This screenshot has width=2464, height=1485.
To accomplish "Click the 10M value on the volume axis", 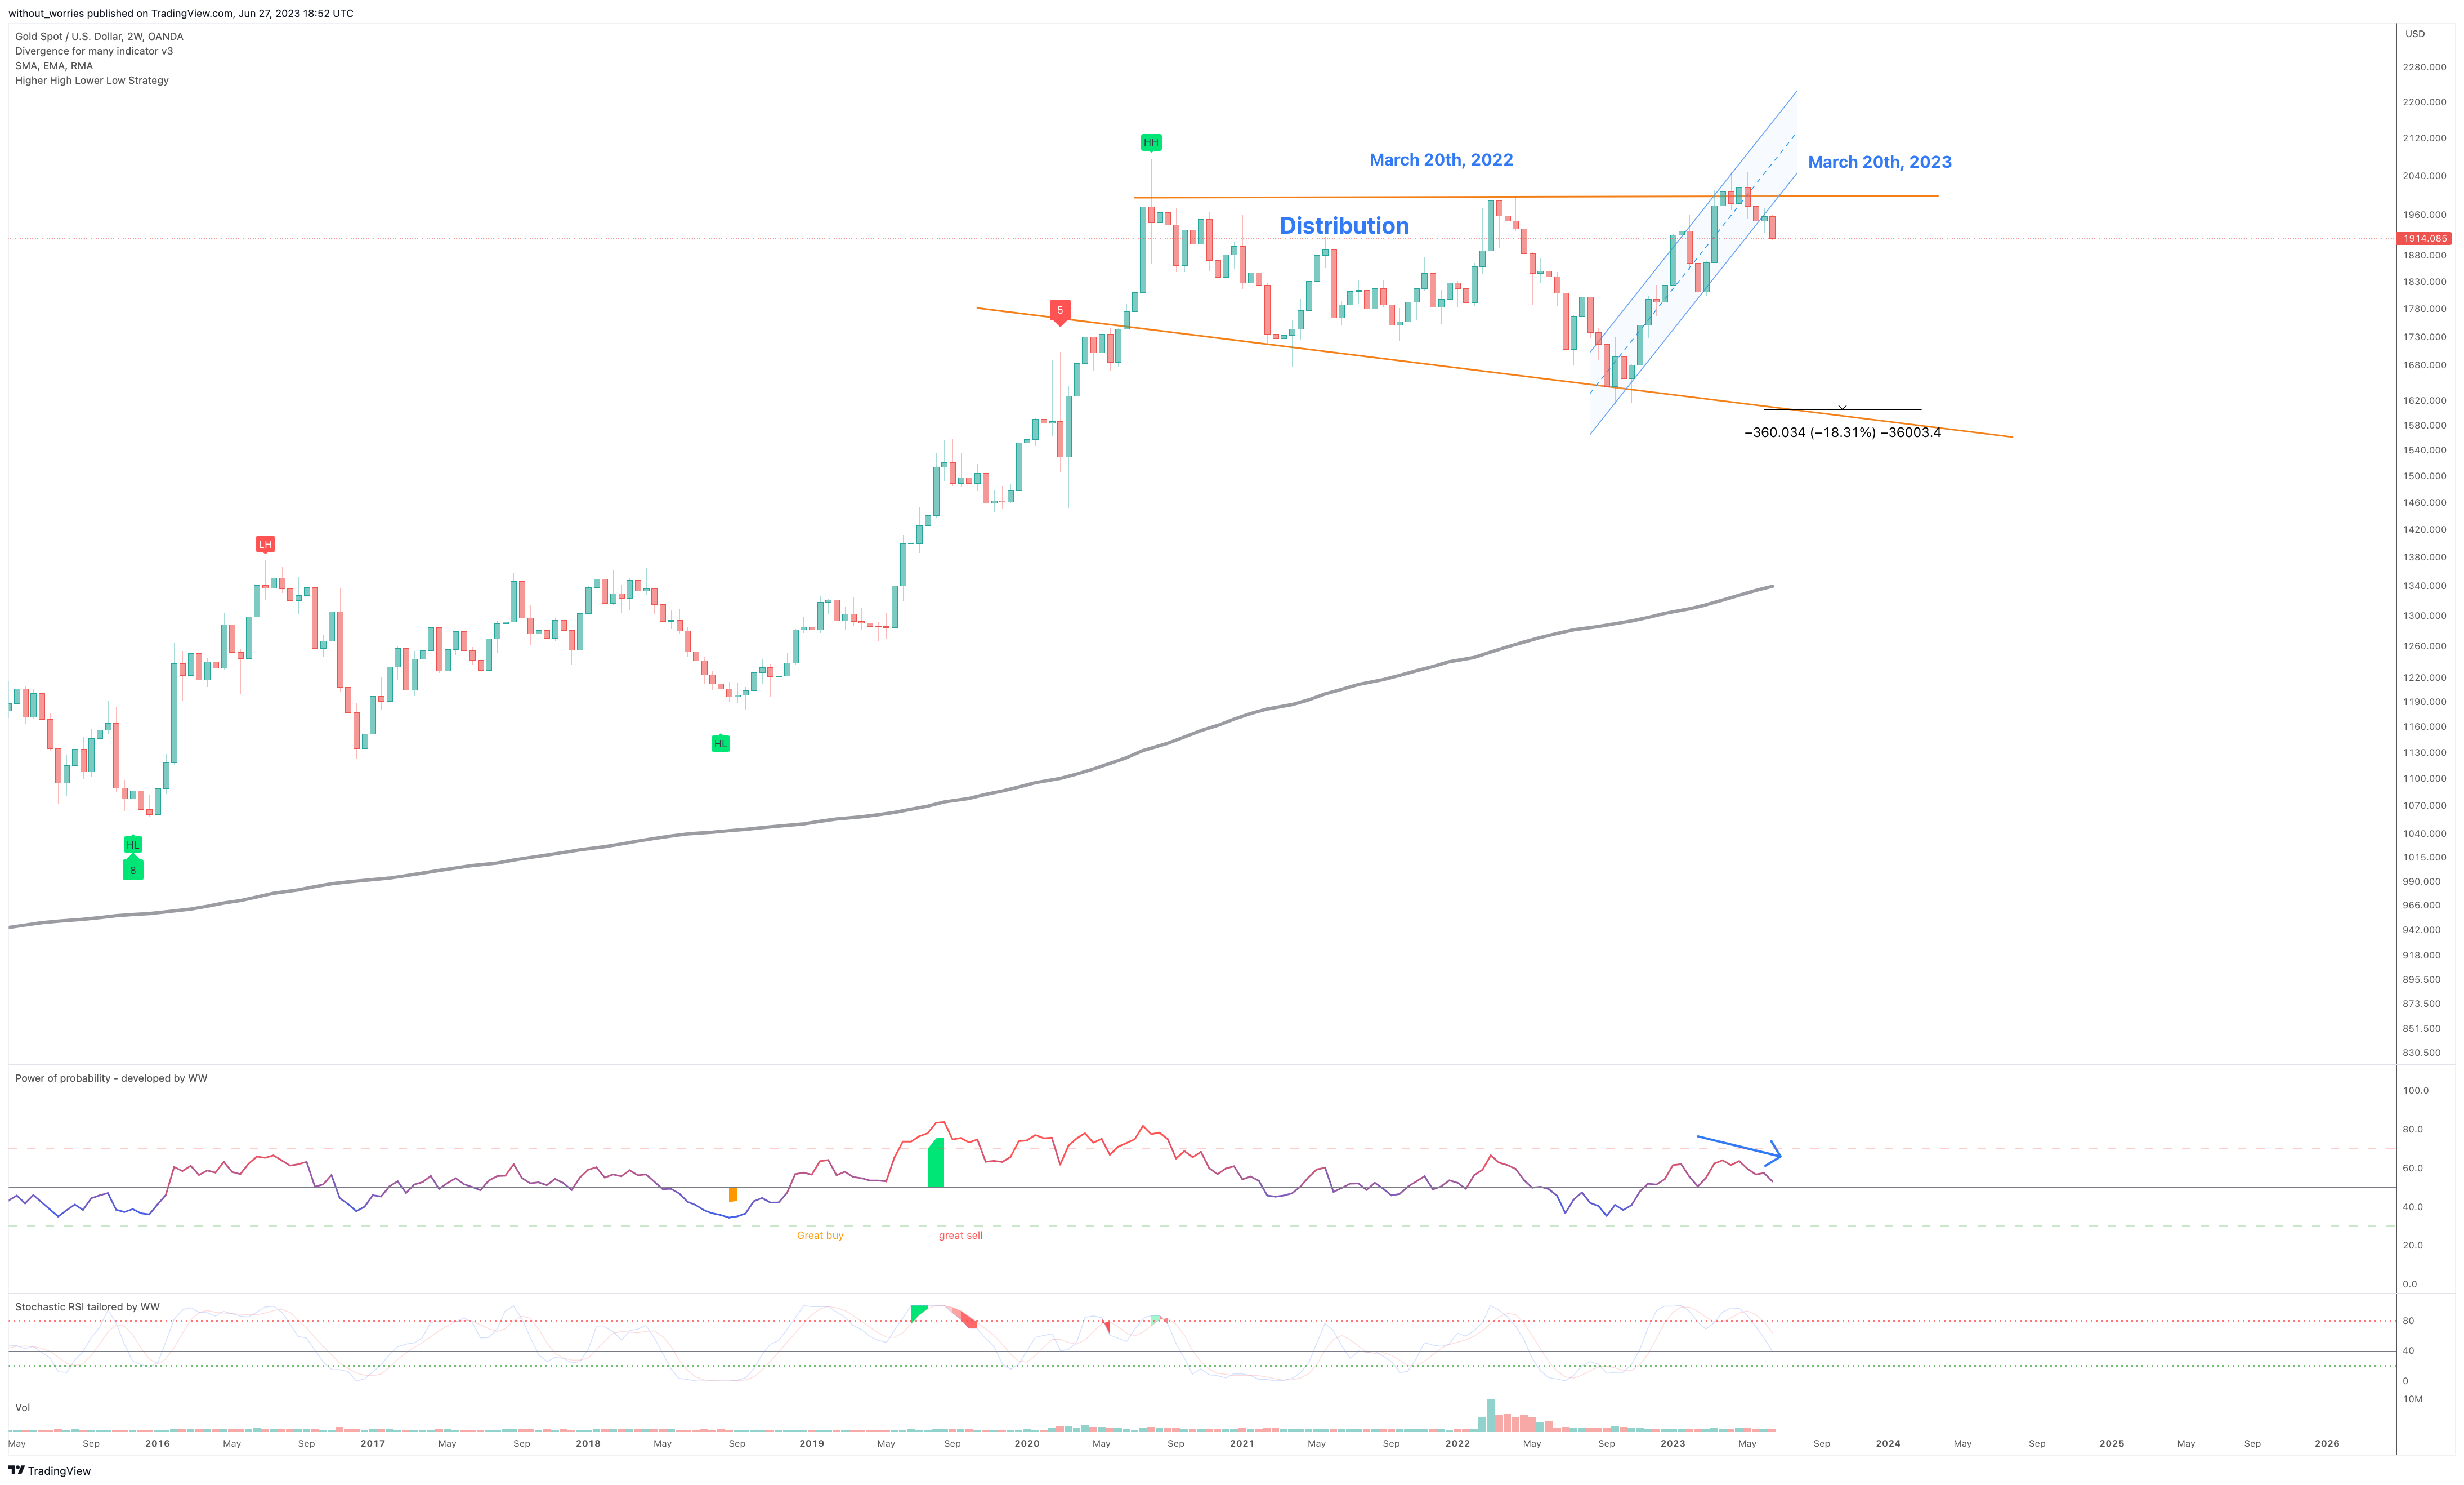I will (x=2413, y=1399).
